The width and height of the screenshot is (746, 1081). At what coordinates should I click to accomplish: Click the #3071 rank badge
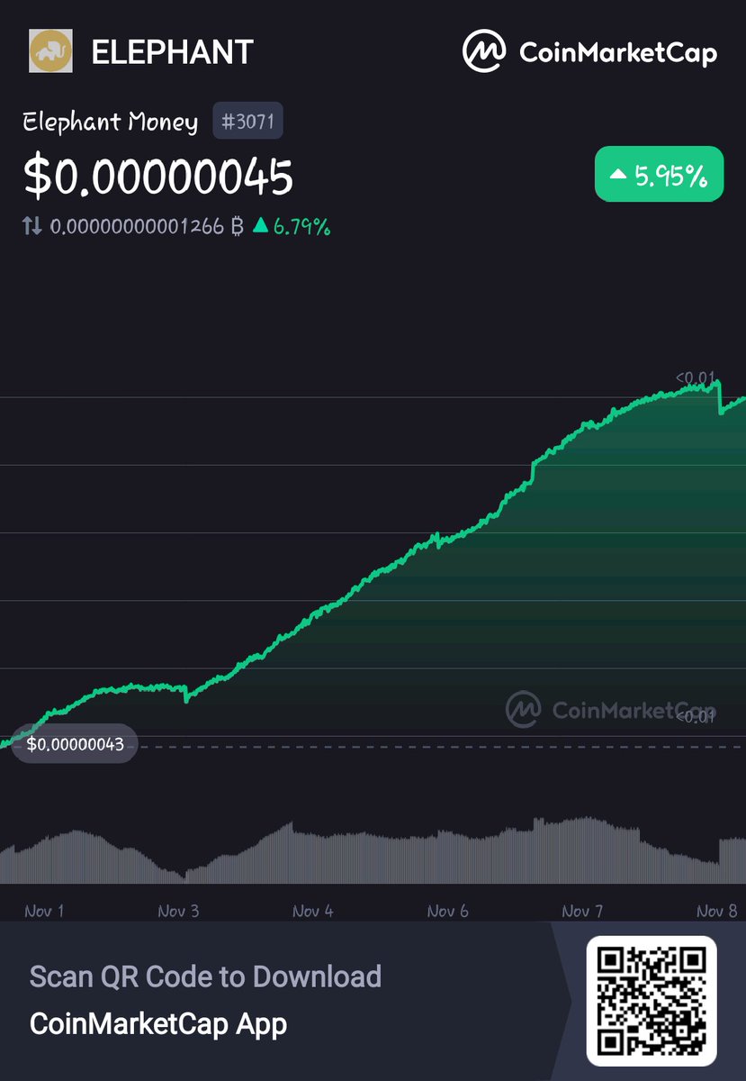[x=247, y=122]
